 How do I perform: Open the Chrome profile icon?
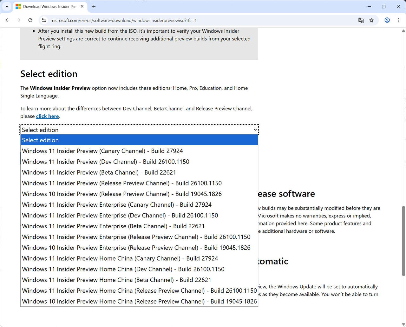(x=387, y=20)
